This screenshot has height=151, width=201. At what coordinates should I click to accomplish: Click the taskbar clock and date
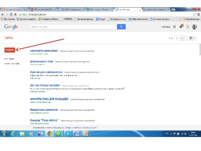[x=193, y=134]
